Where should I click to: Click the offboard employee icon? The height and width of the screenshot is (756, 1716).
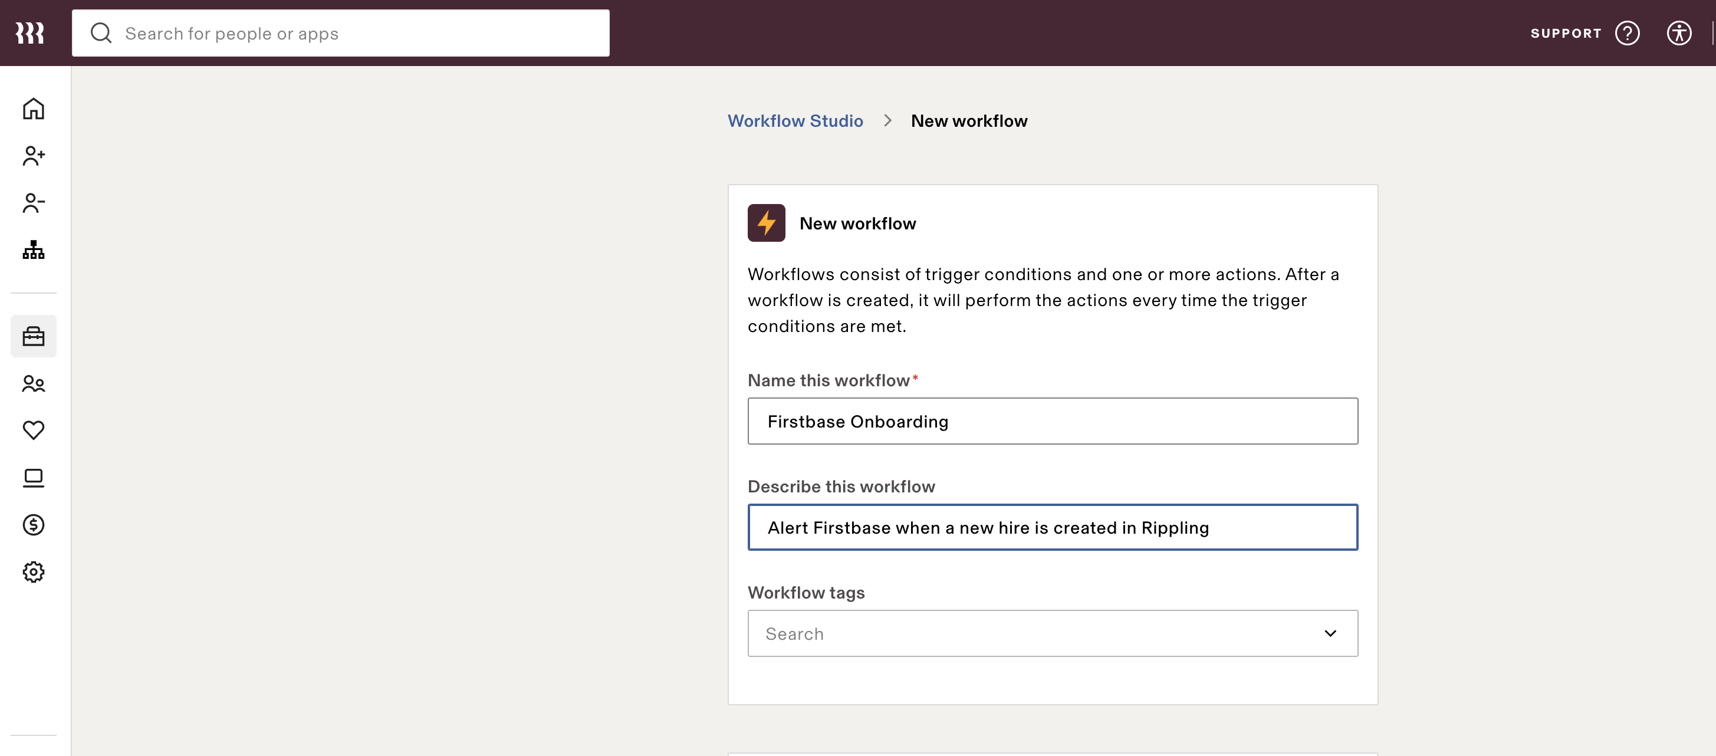(x=33, y=202)
